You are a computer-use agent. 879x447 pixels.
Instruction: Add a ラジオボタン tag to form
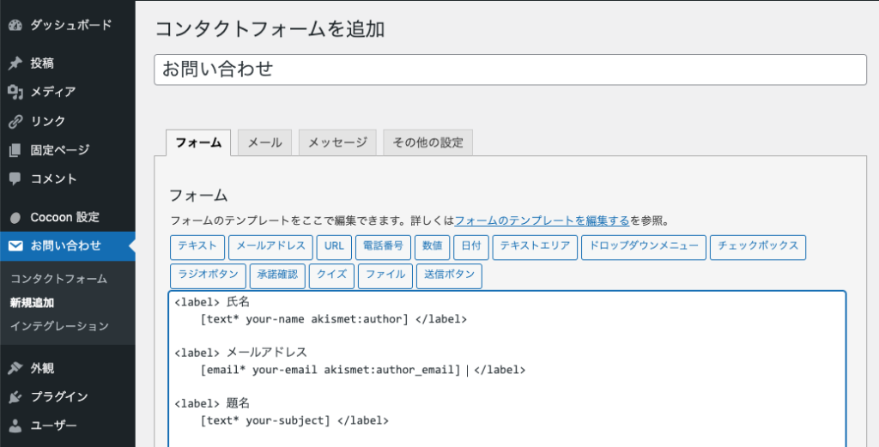click(207, 275)
